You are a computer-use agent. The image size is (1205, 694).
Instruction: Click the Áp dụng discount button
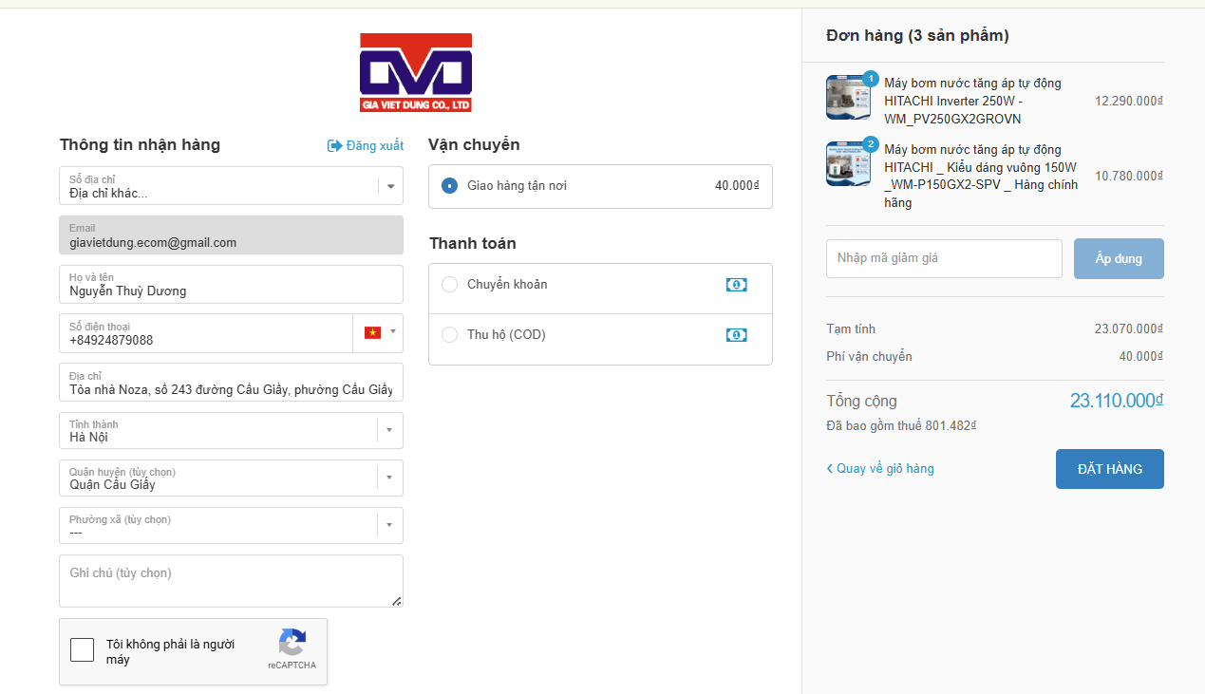(x=1119, y=259)
